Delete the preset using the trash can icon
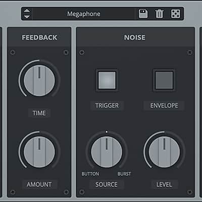This screenshot has width=202, height=202. tap(159, 14)
